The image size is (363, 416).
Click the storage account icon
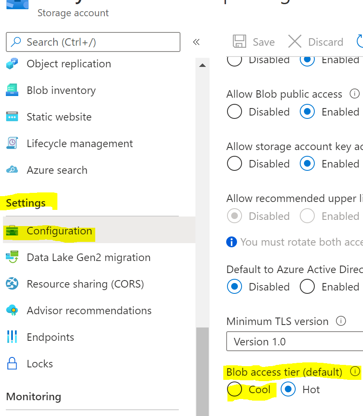(x=17, y=5)
